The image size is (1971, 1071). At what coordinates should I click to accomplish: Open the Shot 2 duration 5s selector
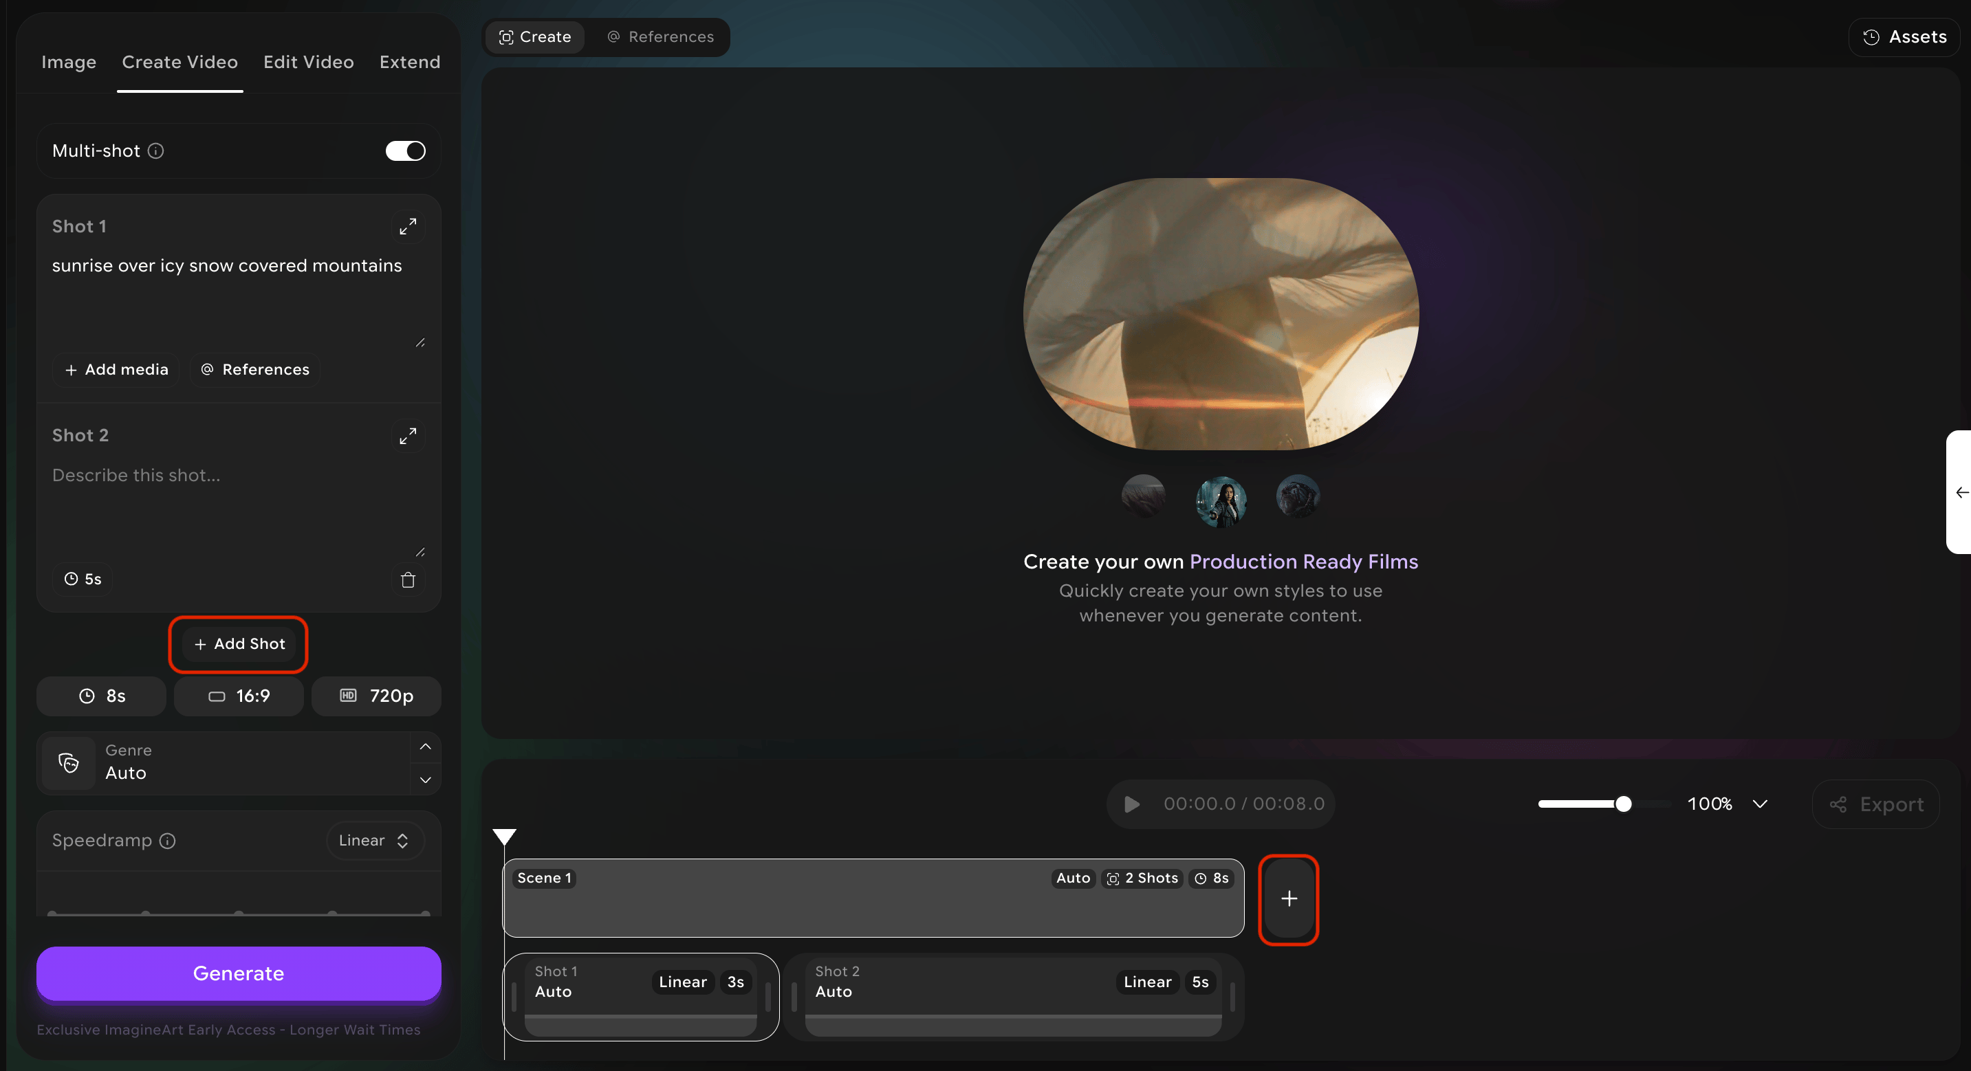click(x=83, y=579)
